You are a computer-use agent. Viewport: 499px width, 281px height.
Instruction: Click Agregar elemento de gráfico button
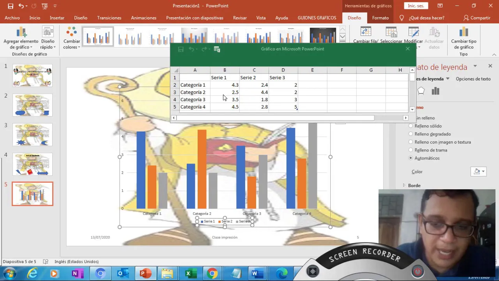21,38
